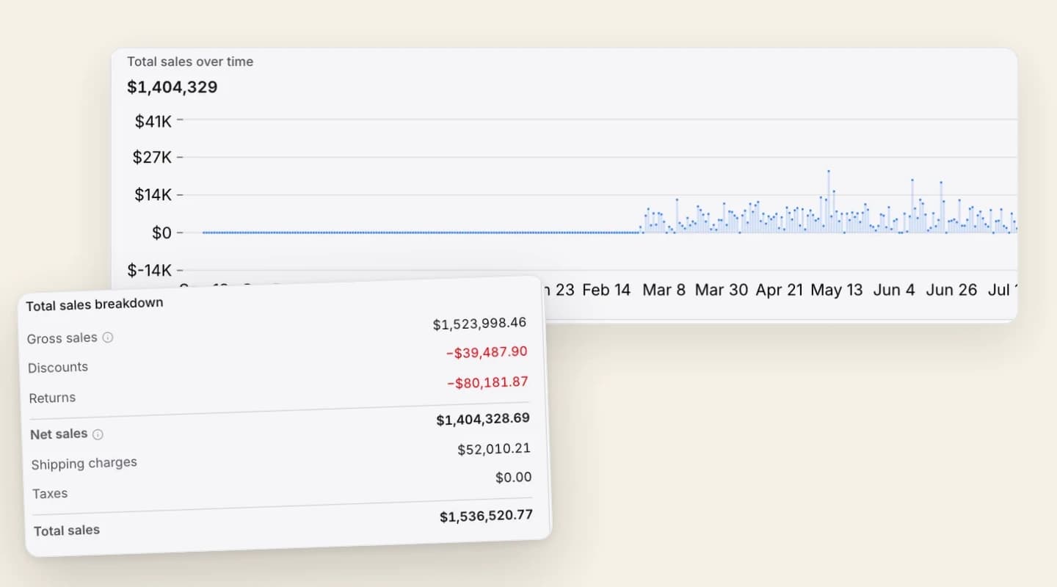Click the May 13 date label
Image resolution: width=1057 pixels, height=587 pixels.
pyautogui.click(x=837, y=290)
